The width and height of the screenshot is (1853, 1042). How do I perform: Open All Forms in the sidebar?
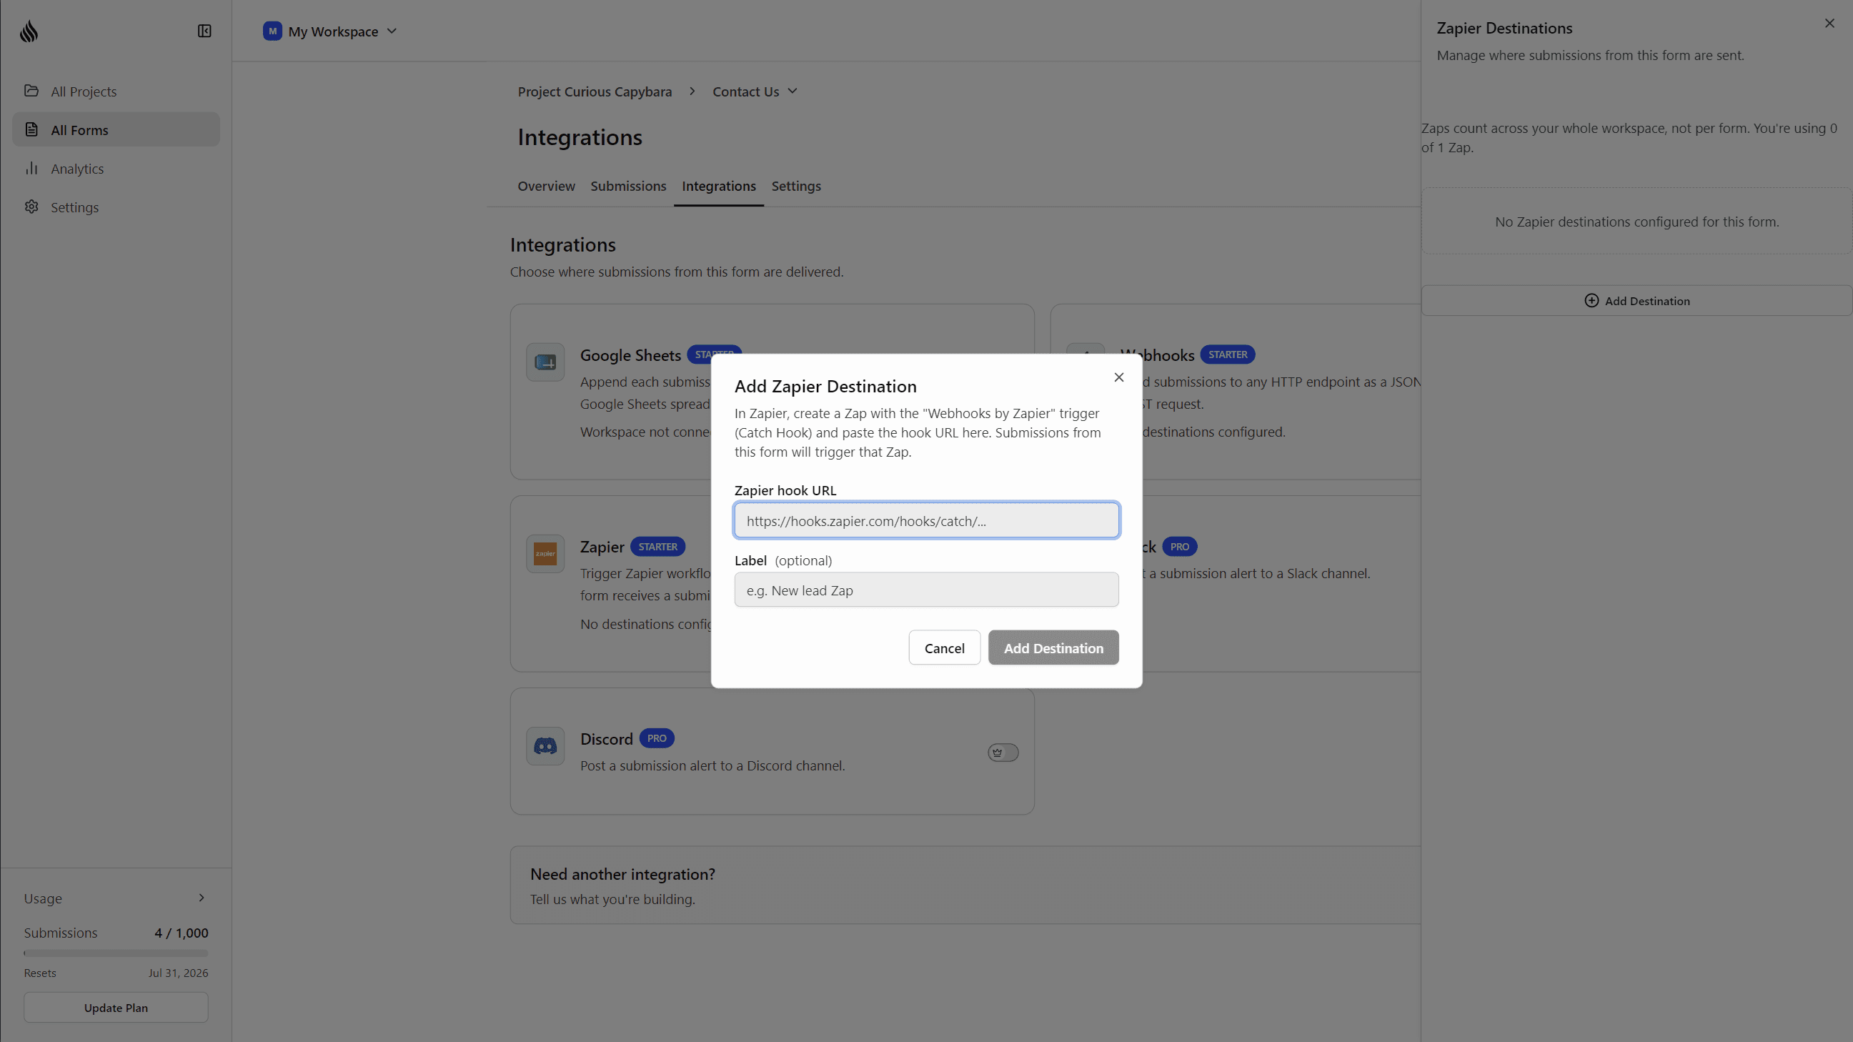pos(116,129)
